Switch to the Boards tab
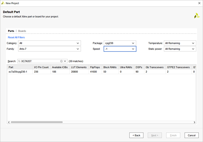Viewport: 203px width, 142px height. [22, 31]
